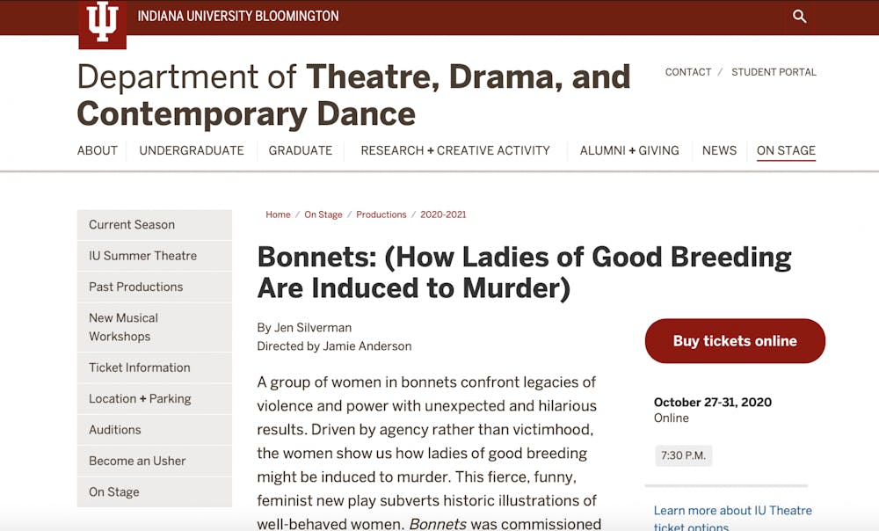Viewport: 879px width, 531px height.
Task: Click the Bonnets play title heading
Action: pyautogui.click(x=524, y=273)
